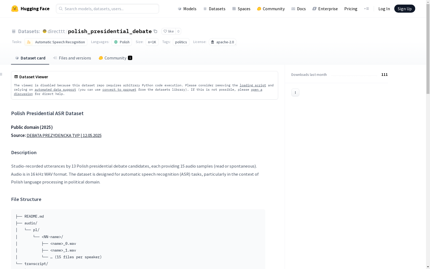Click the File Structure heading

[26, 199]
